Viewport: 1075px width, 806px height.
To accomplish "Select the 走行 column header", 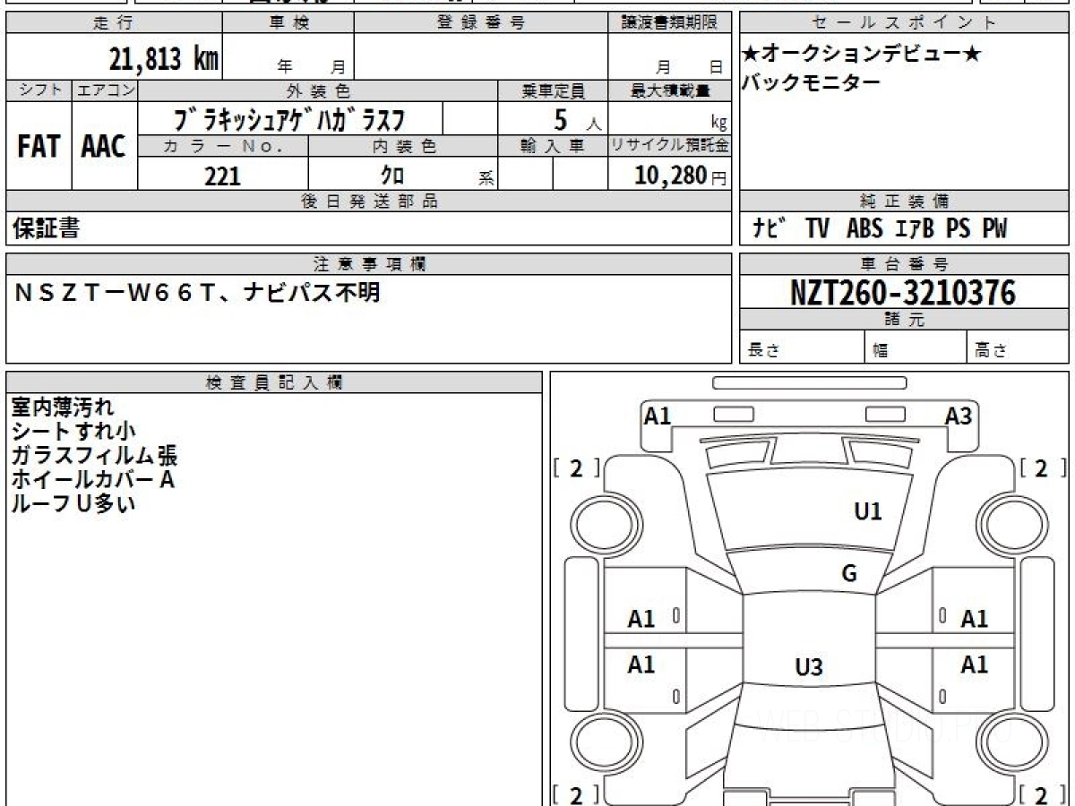I will (113, 23).
